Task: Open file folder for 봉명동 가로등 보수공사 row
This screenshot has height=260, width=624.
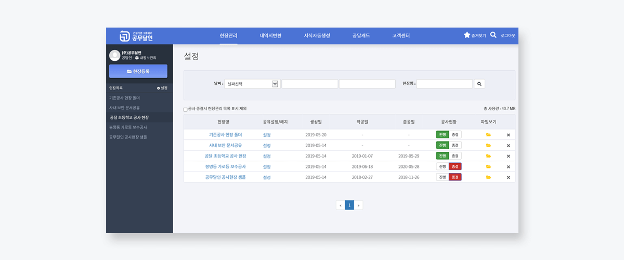Action: tap(488, 166)
